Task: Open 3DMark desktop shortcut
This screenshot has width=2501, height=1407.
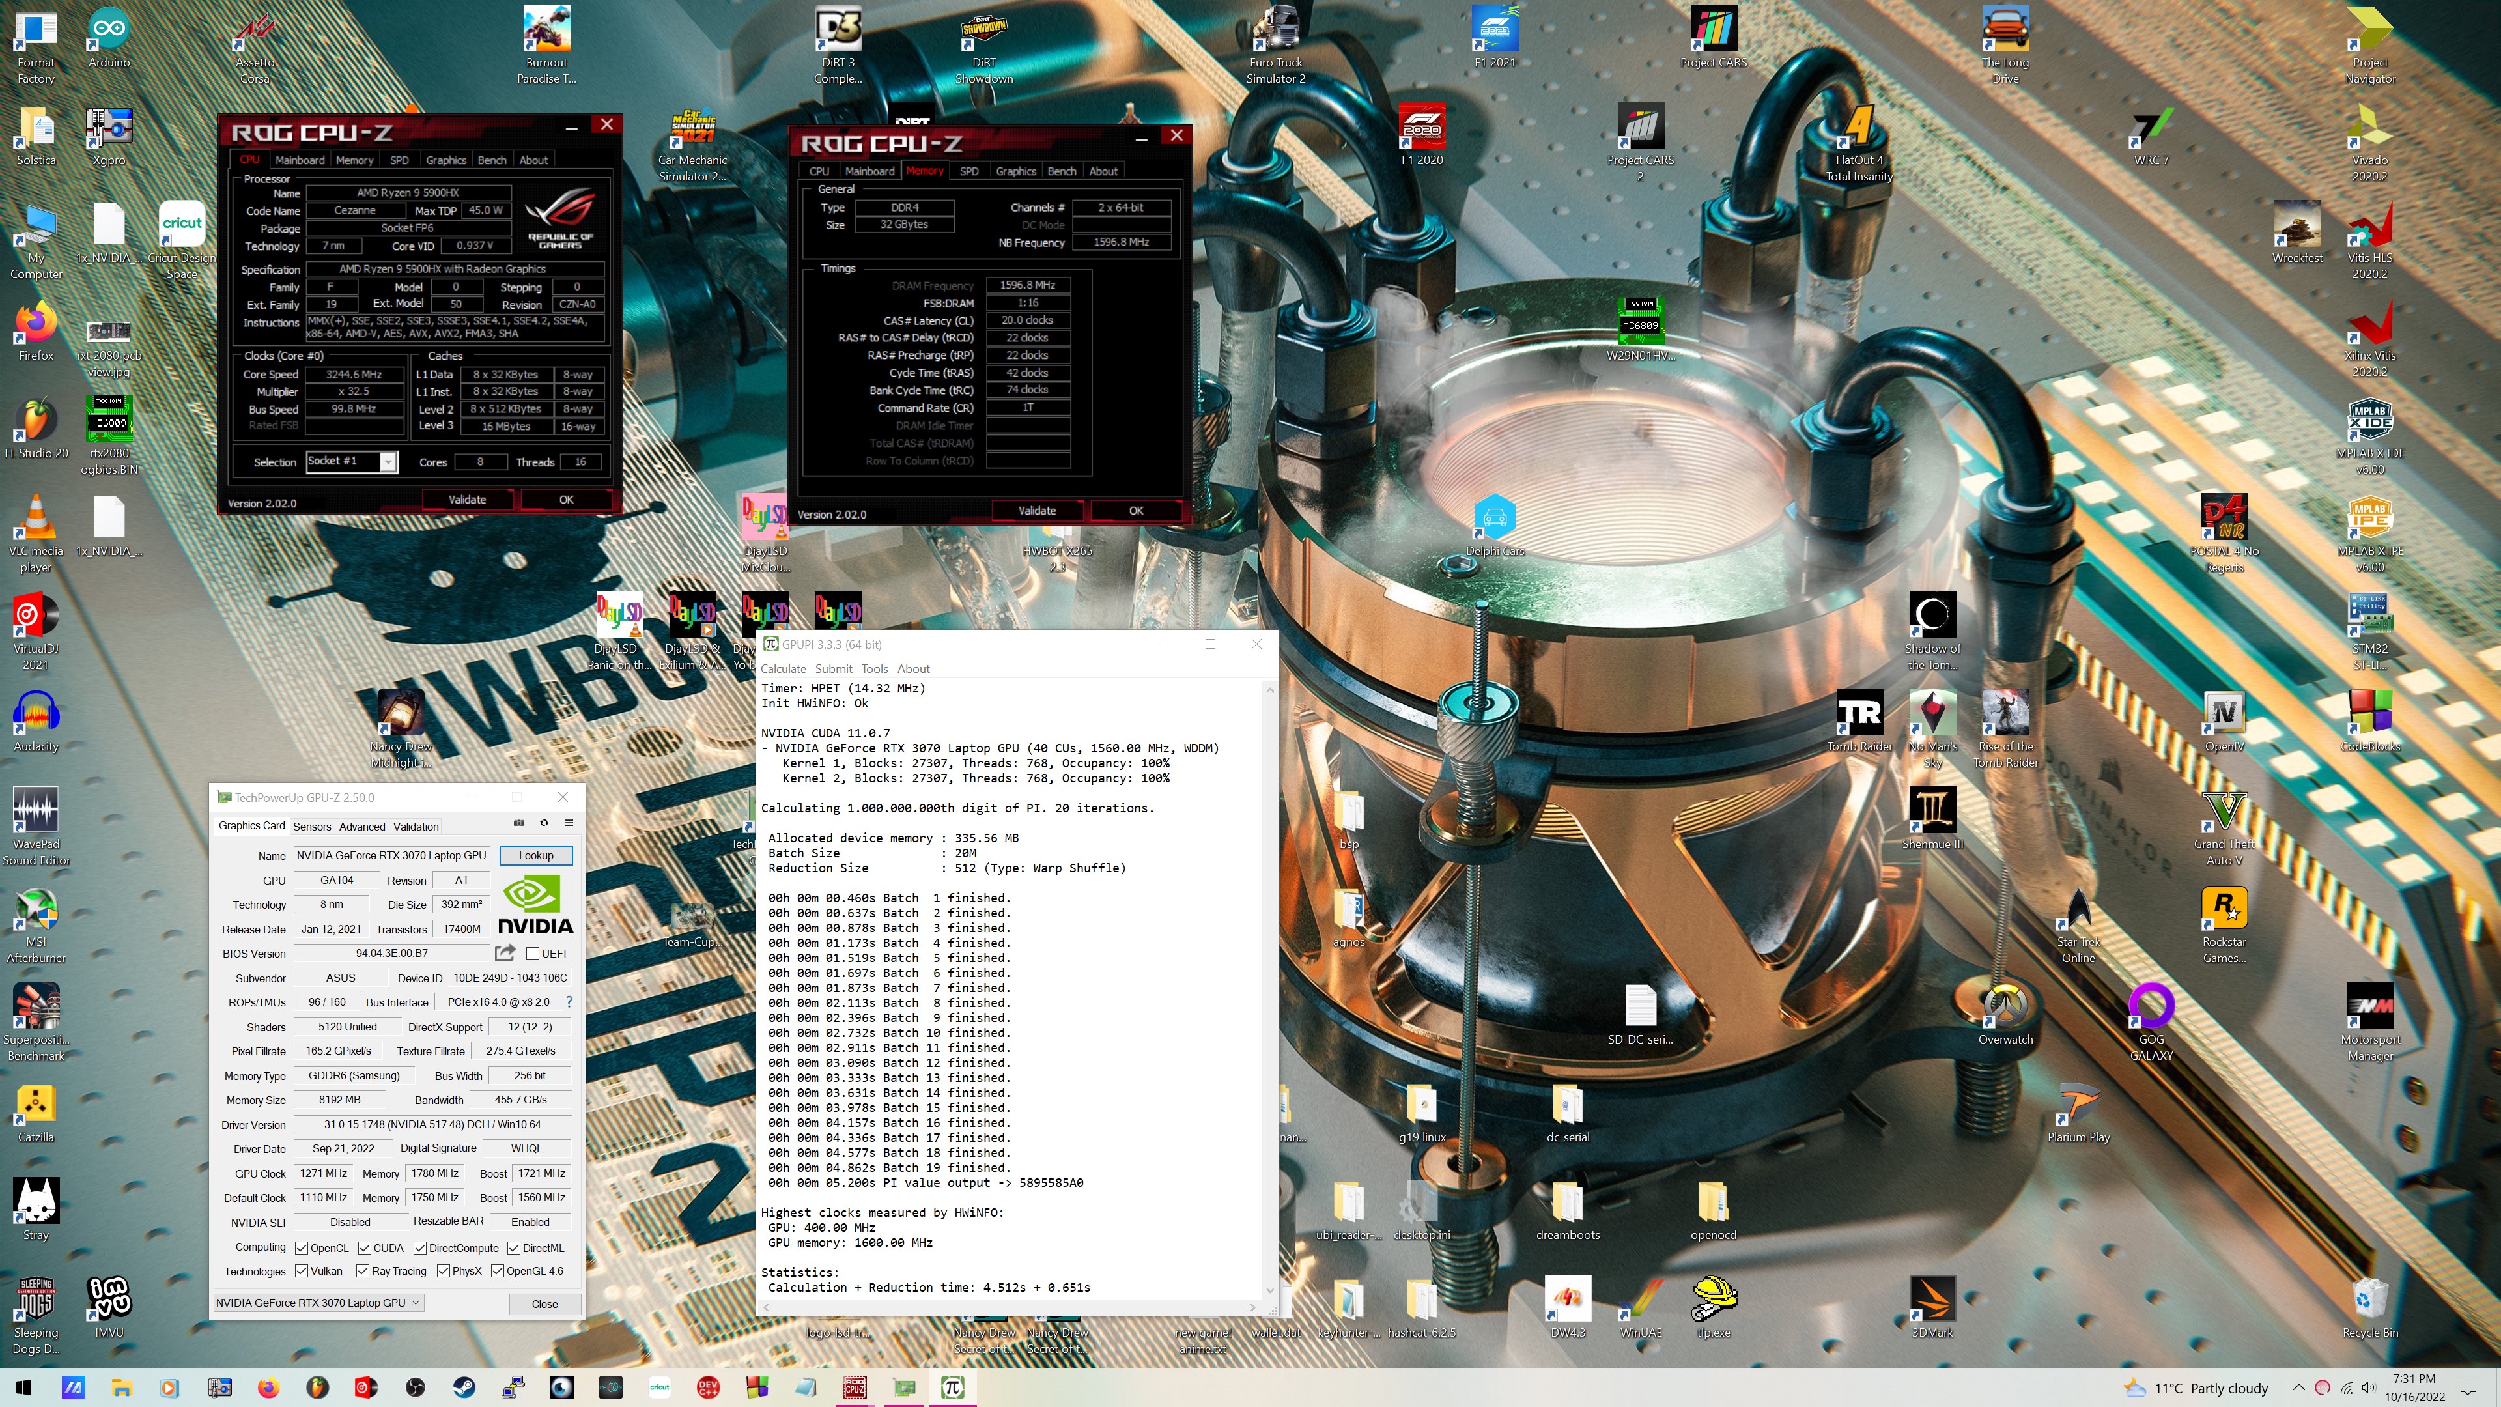Action: 1931,1308
